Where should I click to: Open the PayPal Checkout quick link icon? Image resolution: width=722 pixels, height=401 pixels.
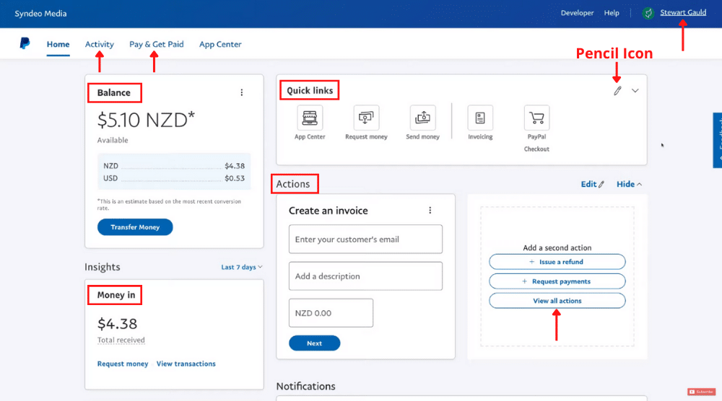(x=536, y=118)
